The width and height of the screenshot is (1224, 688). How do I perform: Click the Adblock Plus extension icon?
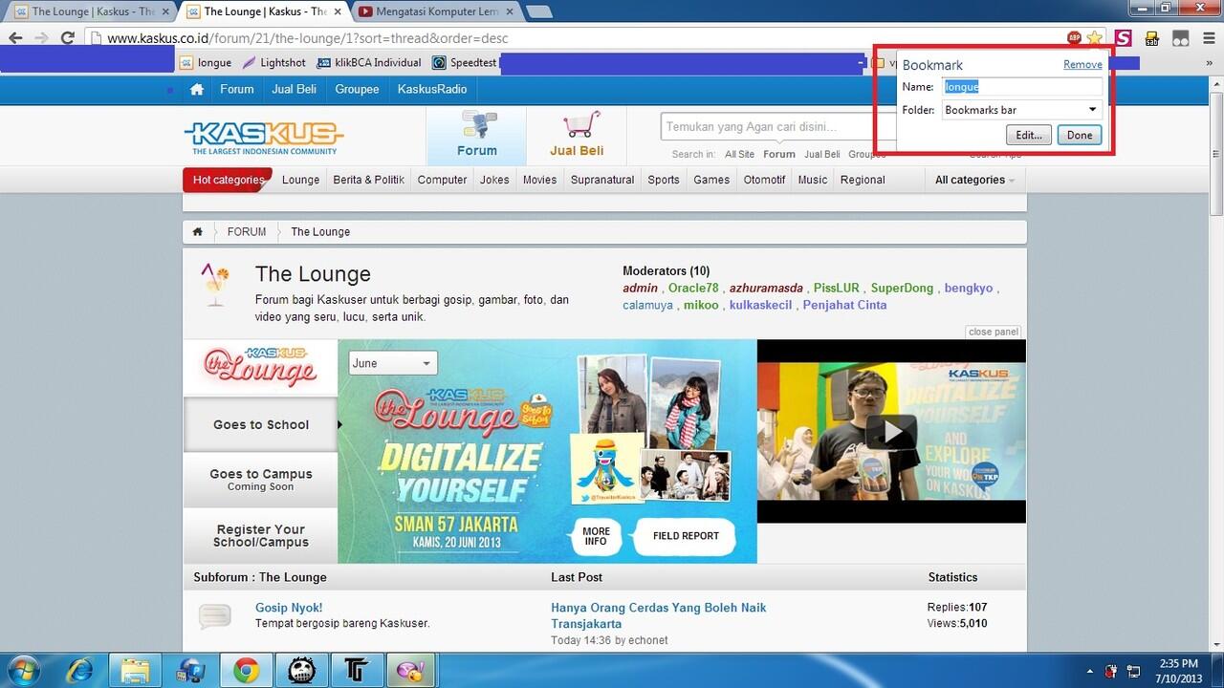1075,38
